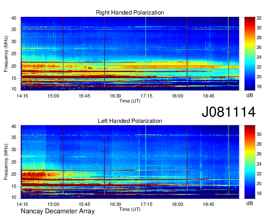Viewport: 266px width, 216px height.
Task: Click the 10 MHz tick on Left Handed plot
Action: coord(14,197)
